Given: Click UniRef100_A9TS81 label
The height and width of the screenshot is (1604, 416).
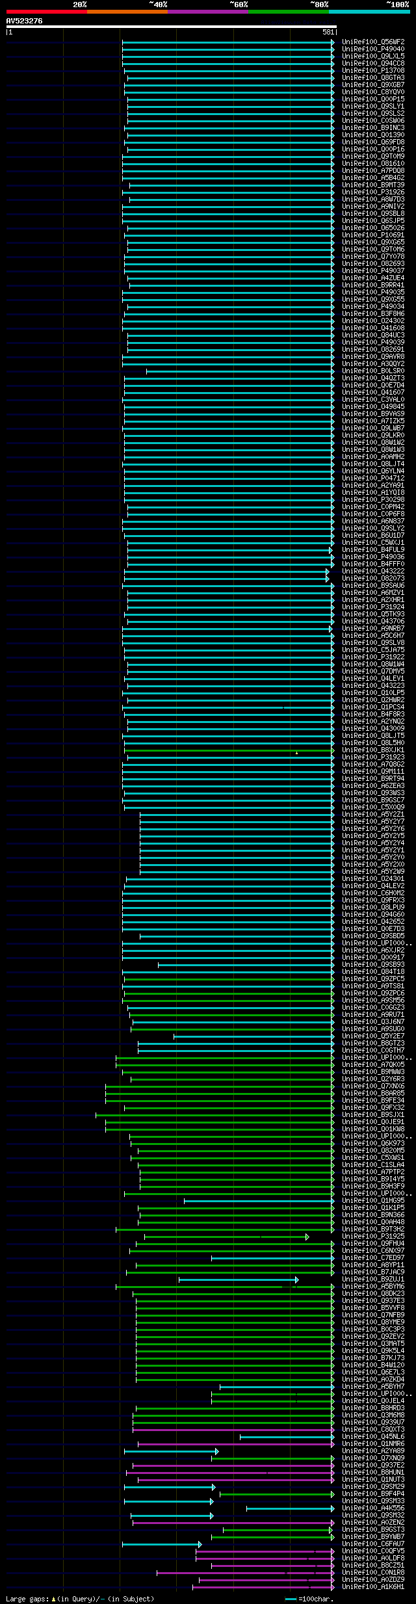Looking at the screenshot, I should [x=373, y=986].
